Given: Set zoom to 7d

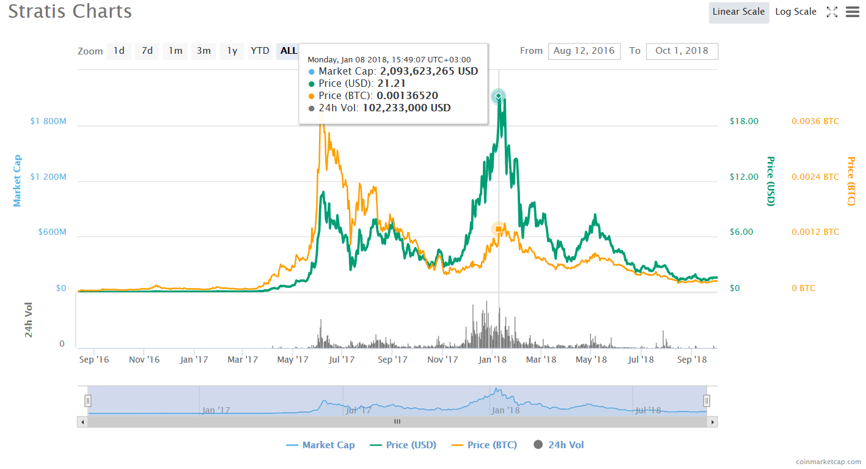Looking at the screenshot, I should pos(147,51).
